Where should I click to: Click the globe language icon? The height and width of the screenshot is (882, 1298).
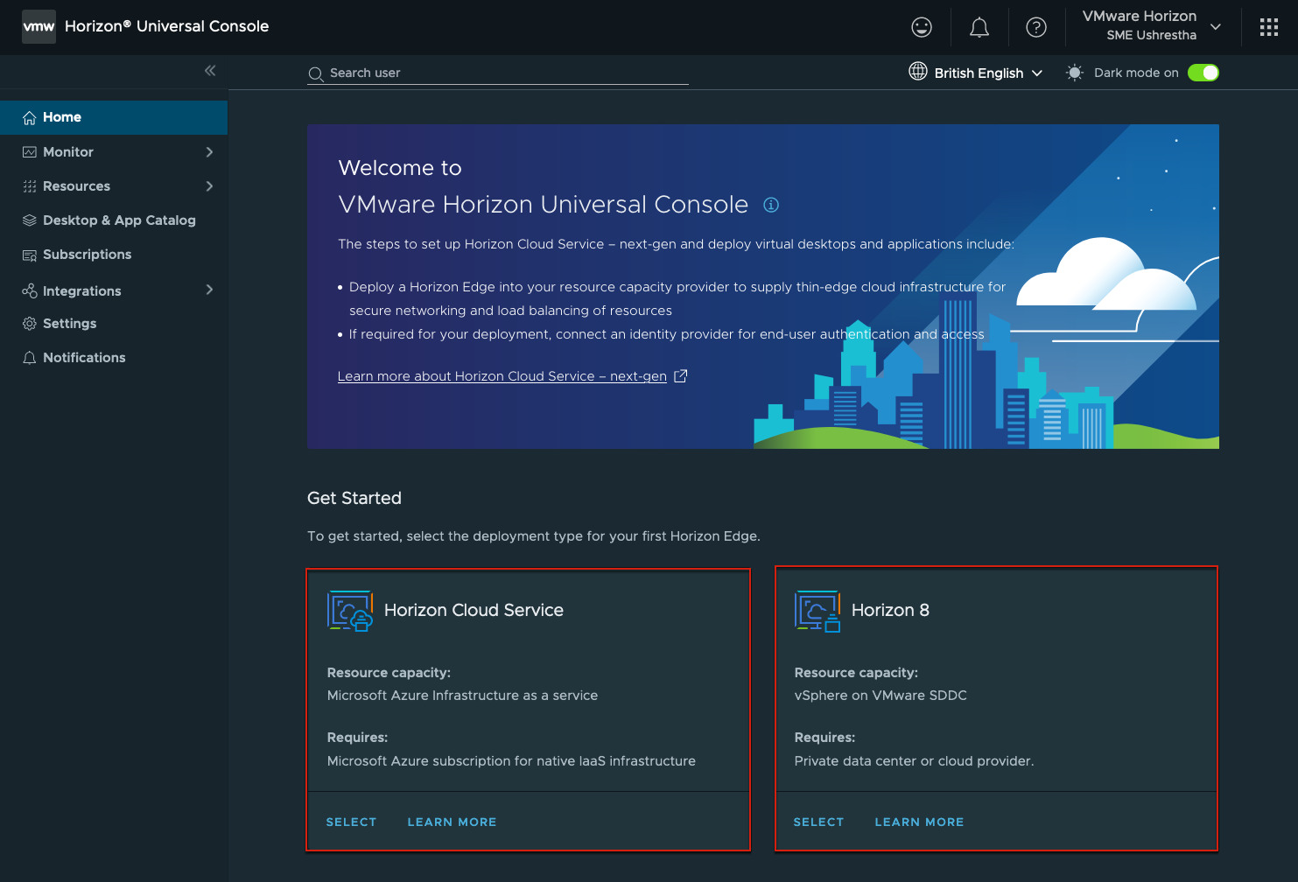click(x=918, y=72)
